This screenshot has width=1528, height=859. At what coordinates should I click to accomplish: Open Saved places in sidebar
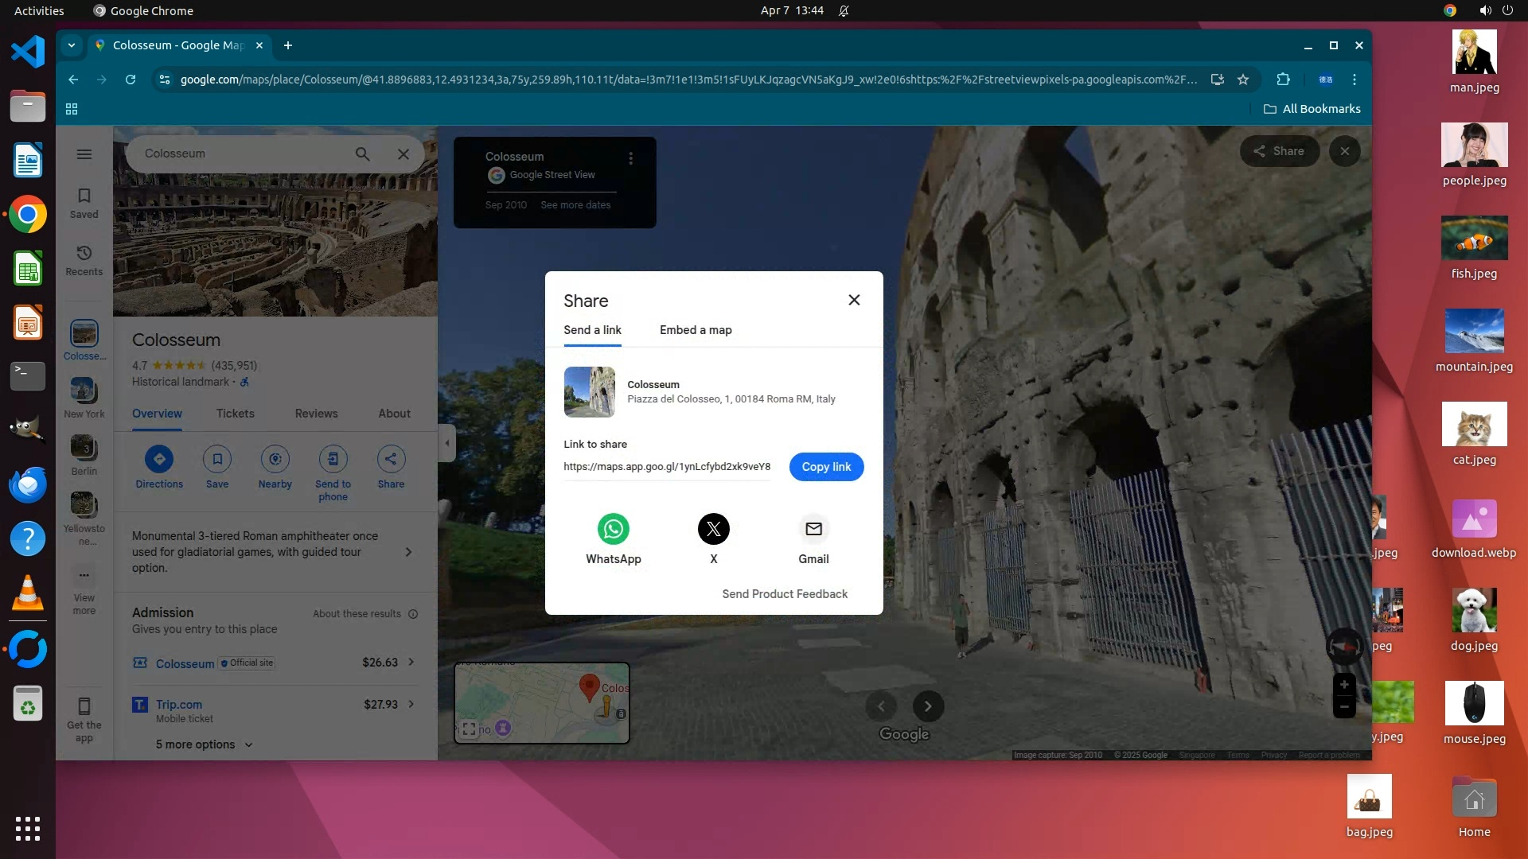tap(84, 203)
